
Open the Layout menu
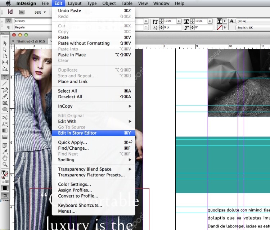(x=75, y=3)
